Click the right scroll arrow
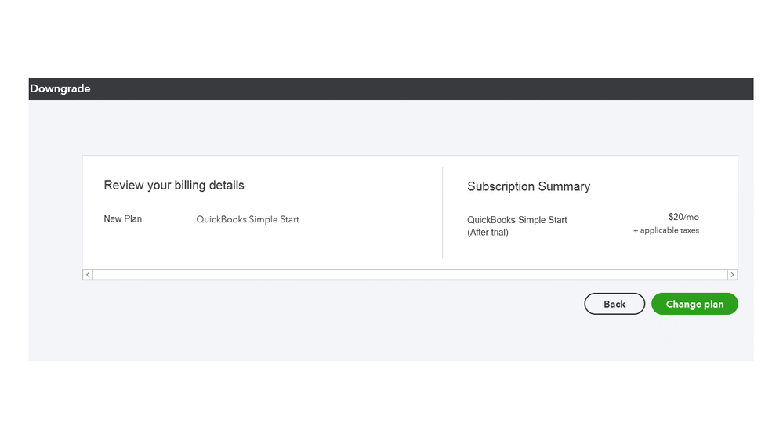The width and height of the screenshot is (783, 440). pyautogui.click(x=732, y=275)
